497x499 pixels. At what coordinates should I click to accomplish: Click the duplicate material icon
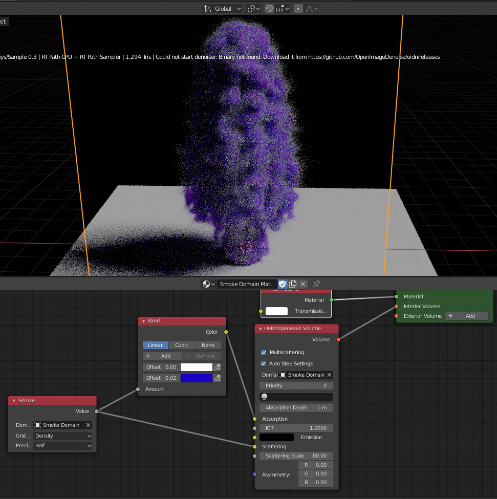tap(293, 284)
